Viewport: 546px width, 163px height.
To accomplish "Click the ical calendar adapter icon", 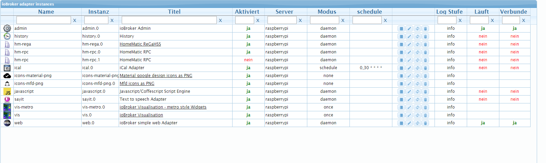I will (7, 68).
